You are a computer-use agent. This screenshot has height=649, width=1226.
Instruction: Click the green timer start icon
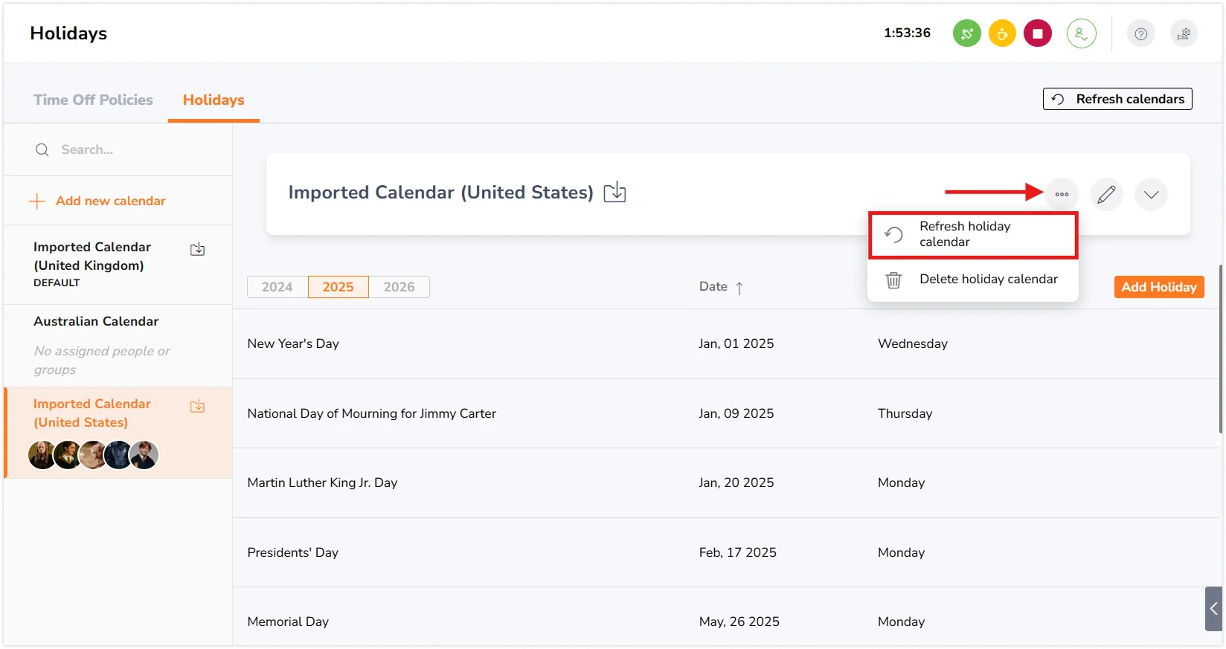pyautogui.click(x=966, y=33)
